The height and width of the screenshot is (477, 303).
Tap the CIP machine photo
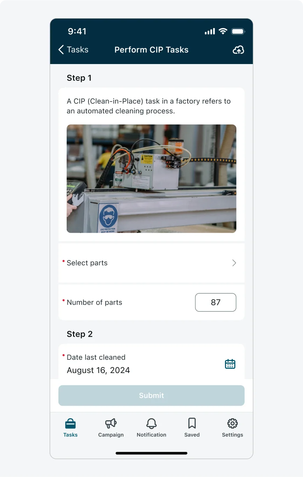151,178
